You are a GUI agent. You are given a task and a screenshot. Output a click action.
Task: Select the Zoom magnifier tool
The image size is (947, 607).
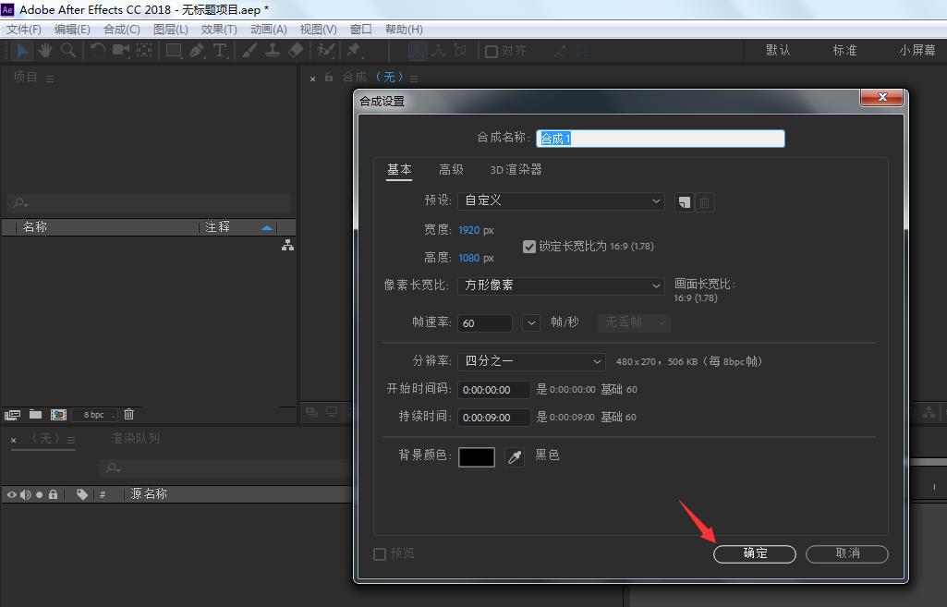67,50
